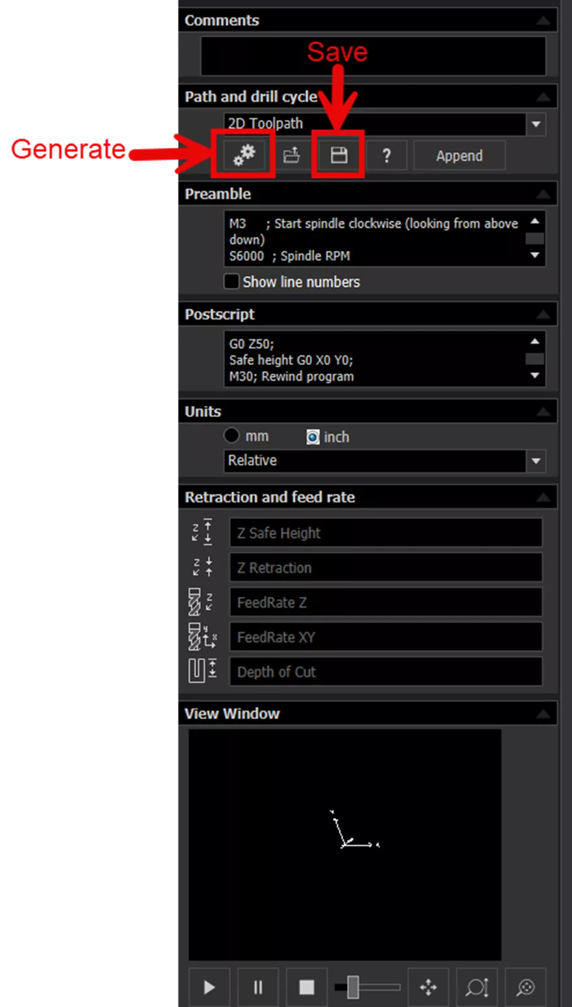Click the simulation speed slider handle
The width and height of the screenshot is (572, 1007).
coord(353,987)
